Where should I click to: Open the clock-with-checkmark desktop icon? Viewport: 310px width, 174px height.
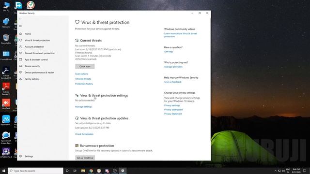(x=31, y=5)
